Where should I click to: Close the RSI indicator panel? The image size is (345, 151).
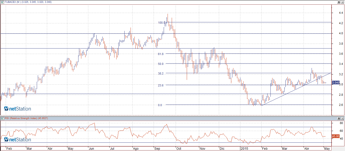click(342, 118)
